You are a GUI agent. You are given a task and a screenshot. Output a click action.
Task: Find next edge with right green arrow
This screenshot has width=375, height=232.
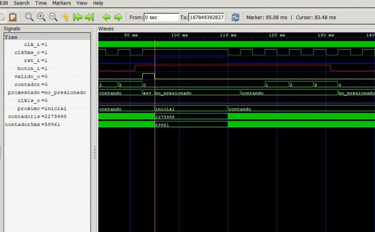click(x=118, y=17)
